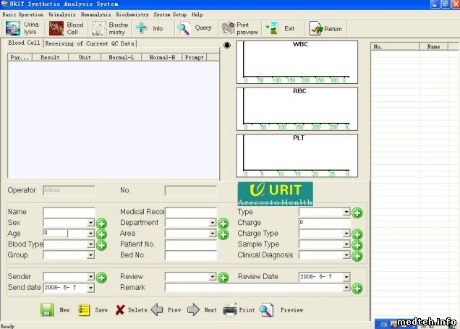Open the Blood Cell module icon
460x329 pixels.
(56, 28)
